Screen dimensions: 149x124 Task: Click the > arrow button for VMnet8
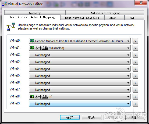[135, 97]
